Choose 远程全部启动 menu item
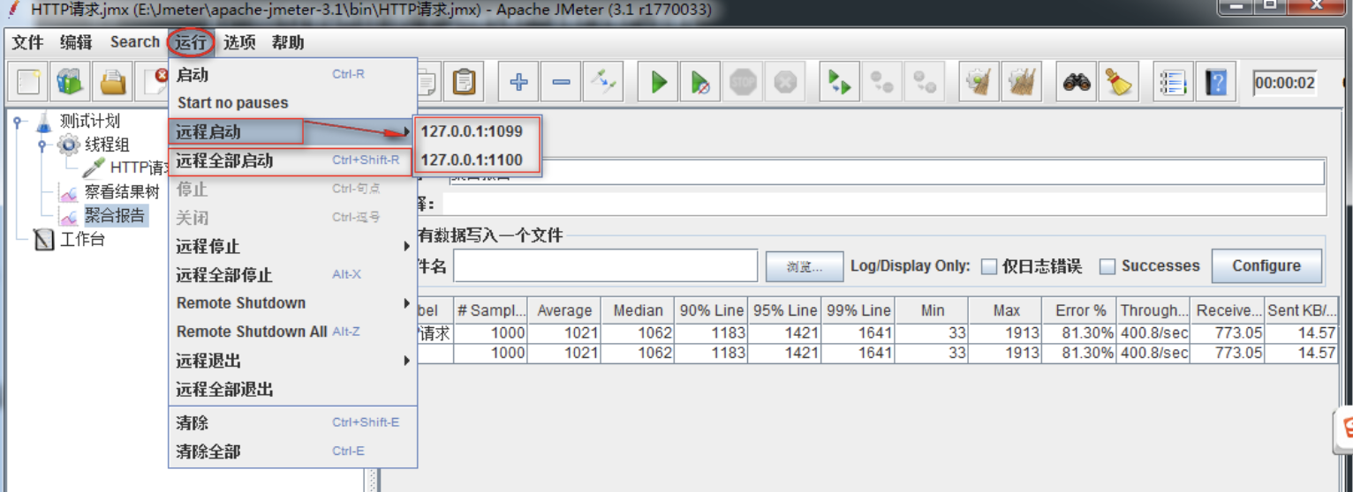Viewport: 1353px width, 492px height. pos(292,160)
